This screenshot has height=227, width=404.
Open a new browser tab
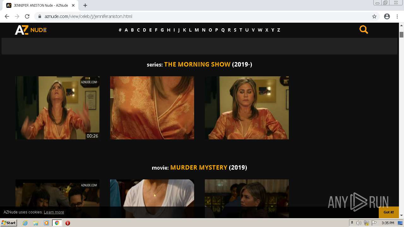[x=85, y=5]
